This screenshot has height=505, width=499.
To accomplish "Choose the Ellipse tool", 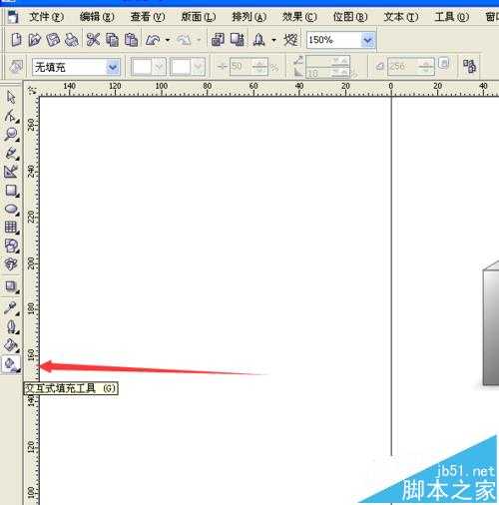I will click(11, 210).
